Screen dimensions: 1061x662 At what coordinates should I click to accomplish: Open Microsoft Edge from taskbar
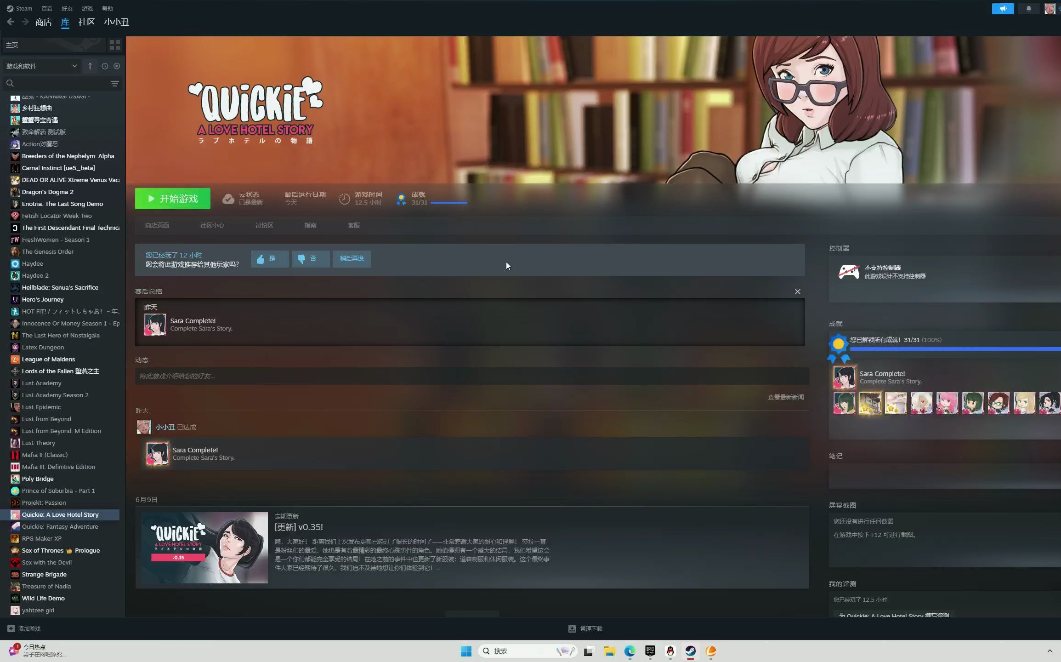pos(630,651)
